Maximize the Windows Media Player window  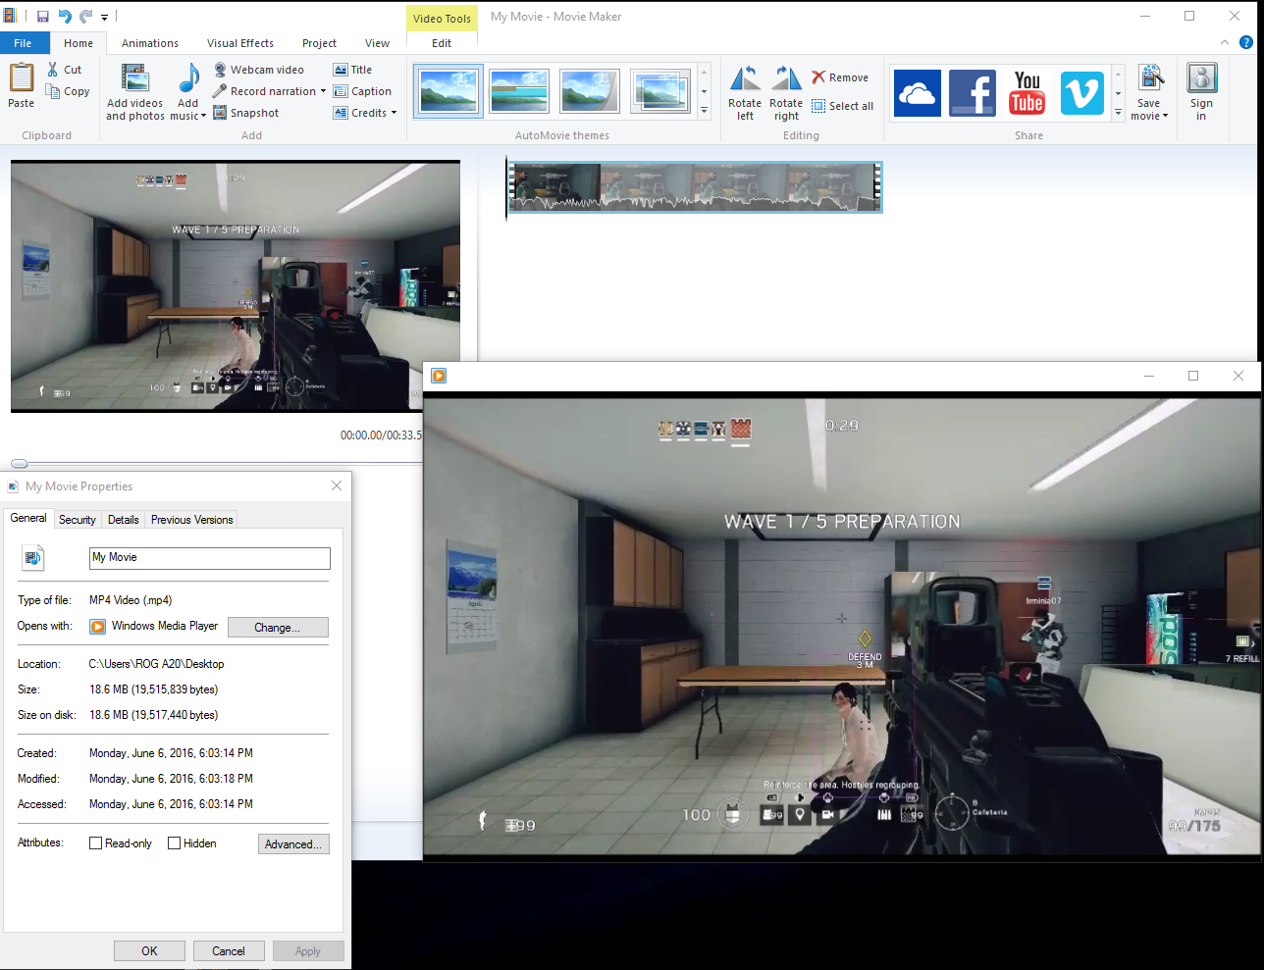(1193, 376)
